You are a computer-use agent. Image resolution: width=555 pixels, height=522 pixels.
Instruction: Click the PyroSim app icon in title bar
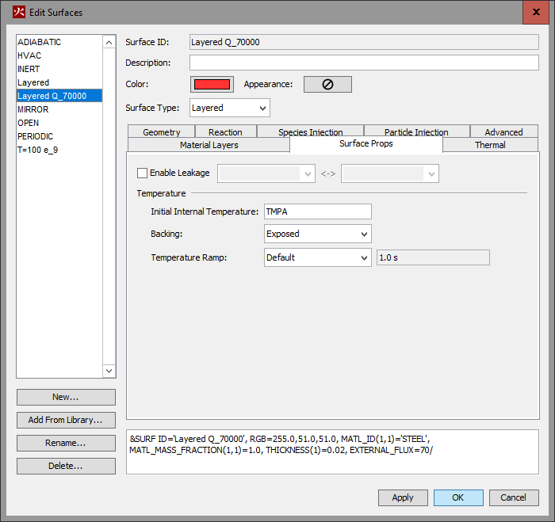[x=19, y=12]
